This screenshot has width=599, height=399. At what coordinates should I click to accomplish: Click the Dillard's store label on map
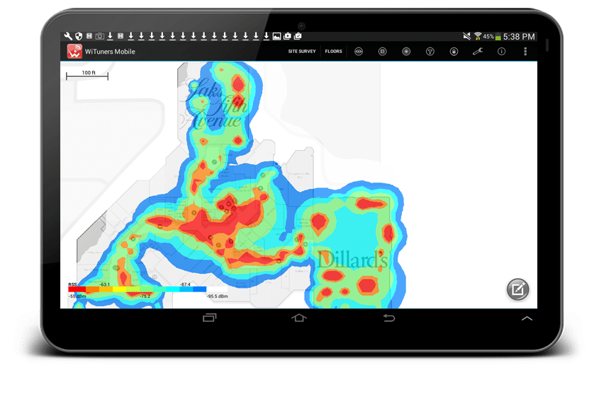click(x=352, y=259)
